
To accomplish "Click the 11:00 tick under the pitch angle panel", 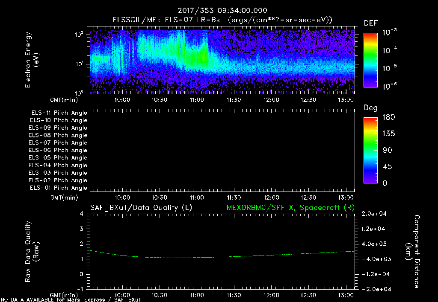I will coord(197,198).
